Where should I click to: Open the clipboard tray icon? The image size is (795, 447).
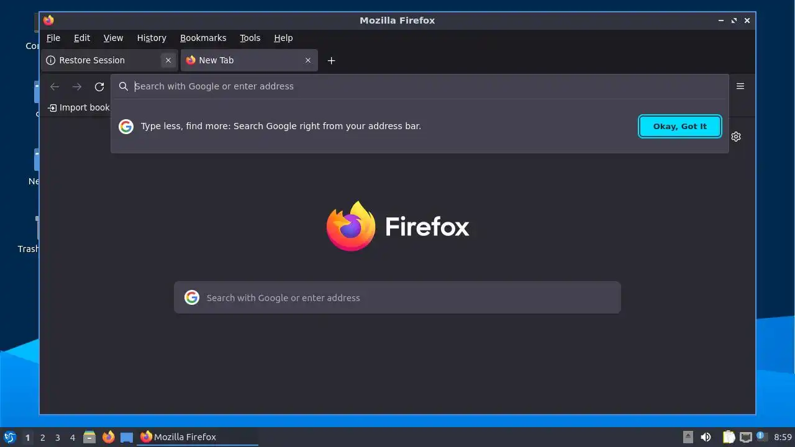pos(729,437)
